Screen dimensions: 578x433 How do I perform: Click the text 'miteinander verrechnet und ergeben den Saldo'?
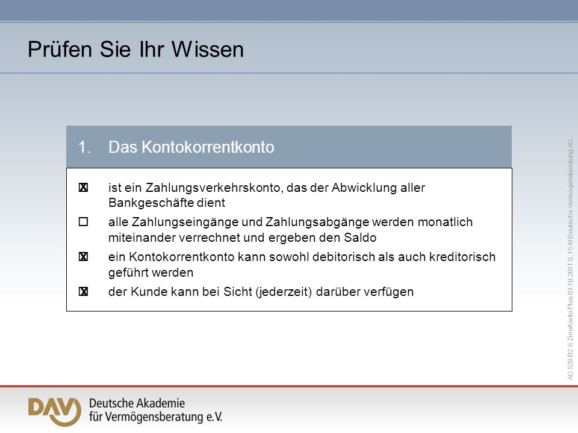(242, 238)
